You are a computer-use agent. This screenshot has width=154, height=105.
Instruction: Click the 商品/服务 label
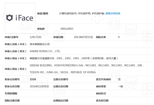(43, 13)
